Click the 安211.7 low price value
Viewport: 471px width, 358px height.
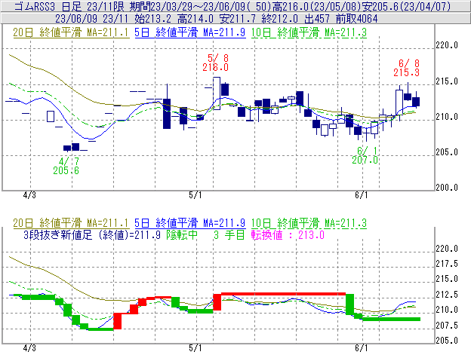pyautogui.click(x=238, y=19)
